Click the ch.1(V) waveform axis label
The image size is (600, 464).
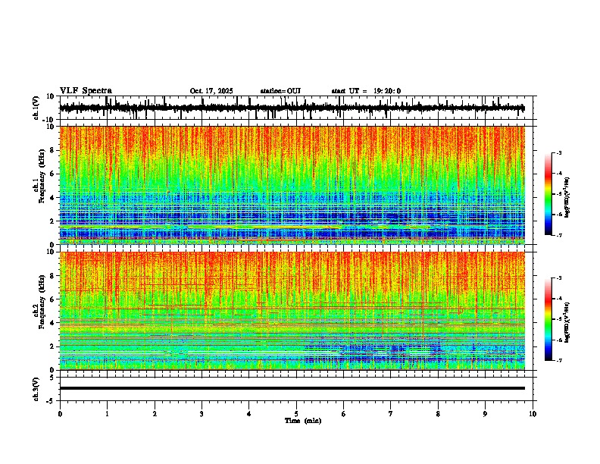click(36, 108)
